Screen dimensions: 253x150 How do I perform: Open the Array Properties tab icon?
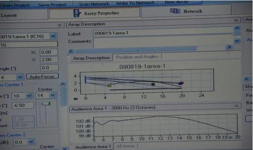coord(77,13)
